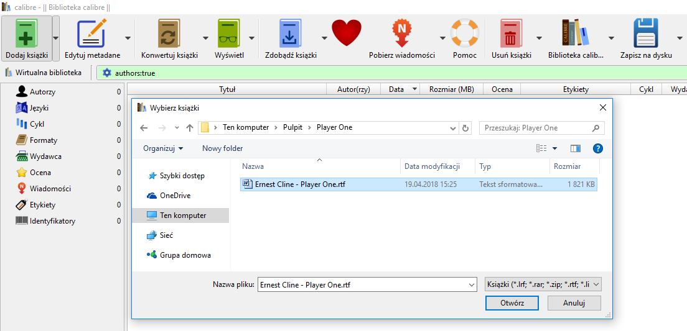The image size is (687, 331).
Task: Select Autorzy in tag browser
Action: [42, 92]
